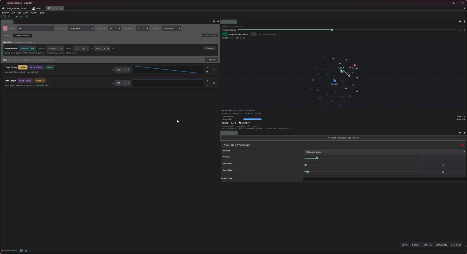
Task: Collapse the Test: Ai Eqs Test Path Length section
Action: pyautogui.click(x=222, y=145)
